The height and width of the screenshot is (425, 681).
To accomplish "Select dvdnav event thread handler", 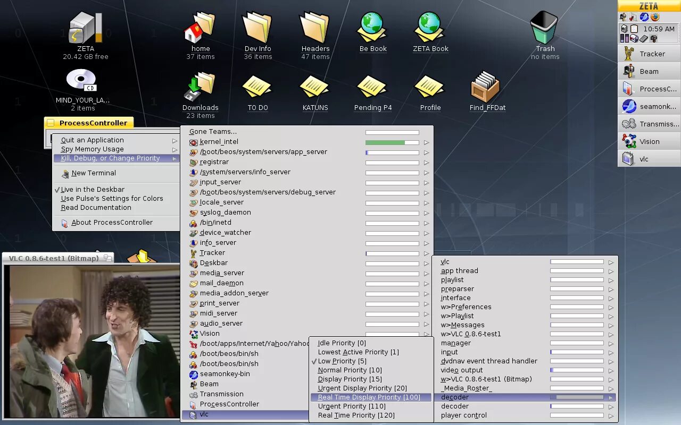I will point(525,361).
